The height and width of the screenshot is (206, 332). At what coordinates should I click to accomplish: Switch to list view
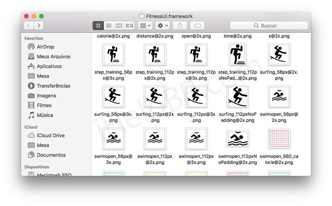[x=109, y=26]
